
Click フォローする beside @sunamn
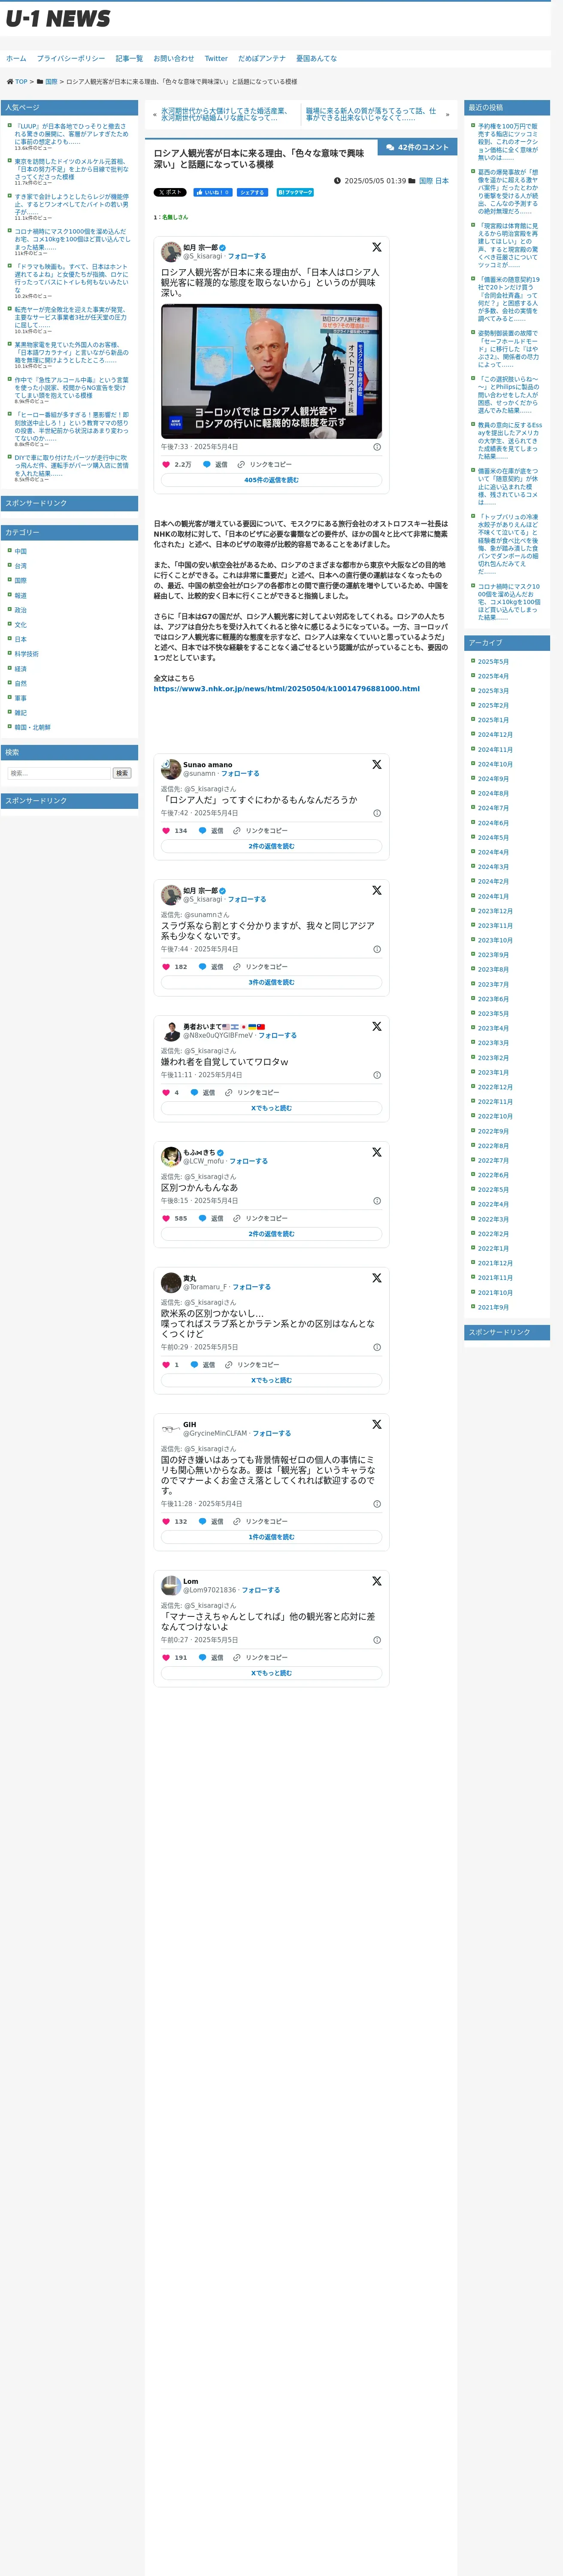(240, 773)
